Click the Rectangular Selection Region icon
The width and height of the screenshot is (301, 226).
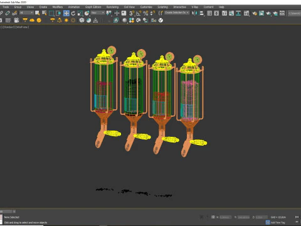pyautogui.click(x=51, y=13)
